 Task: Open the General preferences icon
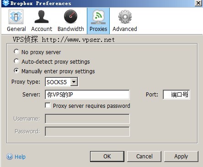click(16, 17)
